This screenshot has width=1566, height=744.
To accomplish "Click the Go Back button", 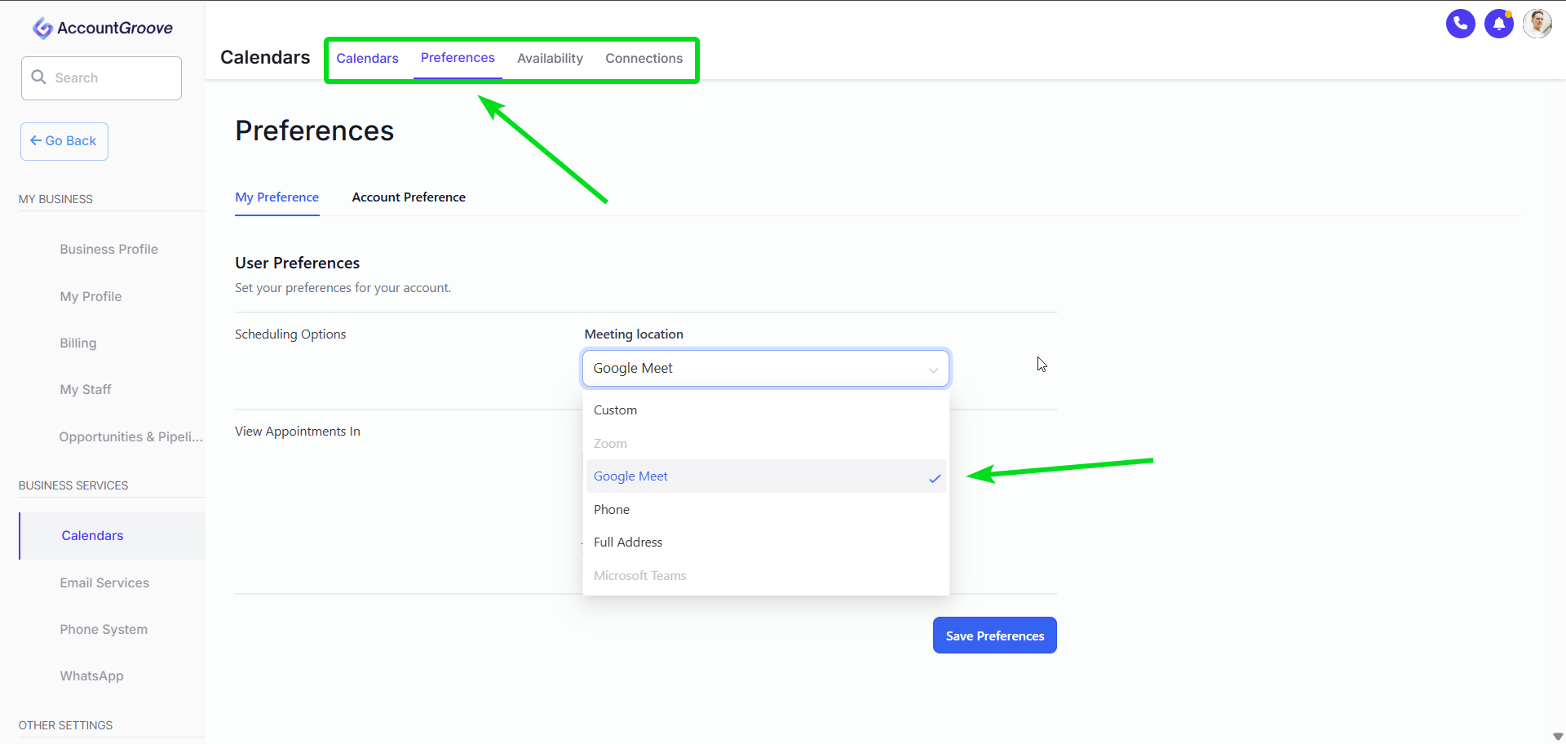I will pos(64,141).
